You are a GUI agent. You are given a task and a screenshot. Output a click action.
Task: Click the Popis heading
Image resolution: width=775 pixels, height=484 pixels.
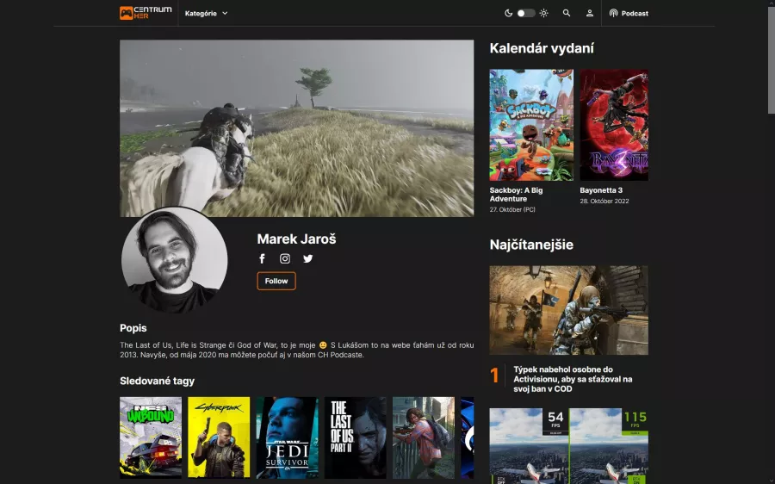(x=133, y=328)
